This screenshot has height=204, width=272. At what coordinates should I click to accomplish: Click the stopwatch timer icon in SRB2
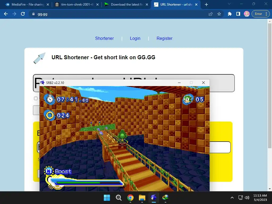point(50,99)
